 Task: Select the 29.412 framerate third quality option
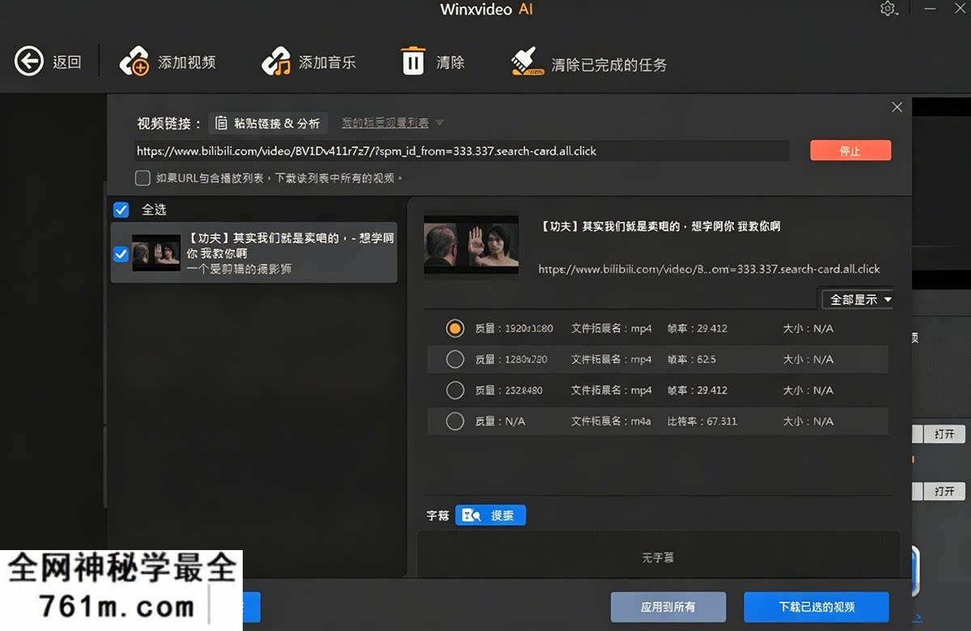coord(455,390)
